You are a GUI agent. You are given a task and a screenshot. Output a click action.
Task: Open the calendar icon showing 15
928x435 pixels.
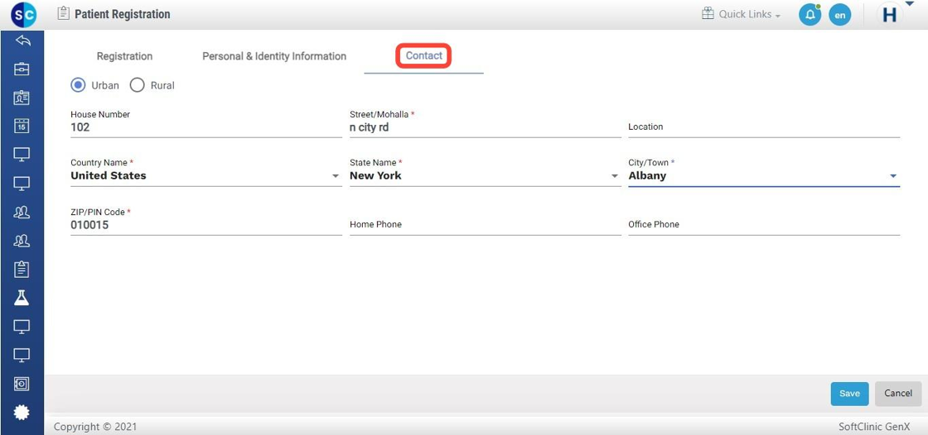[22, 126]
